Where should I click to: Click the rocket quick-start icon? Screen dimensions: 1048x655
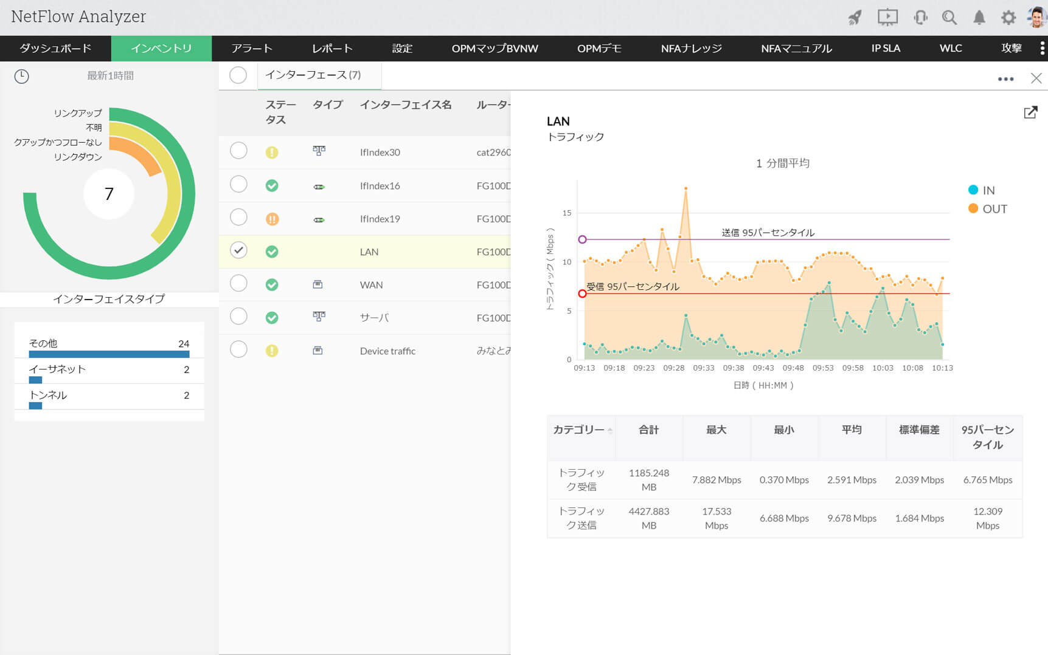855,18
